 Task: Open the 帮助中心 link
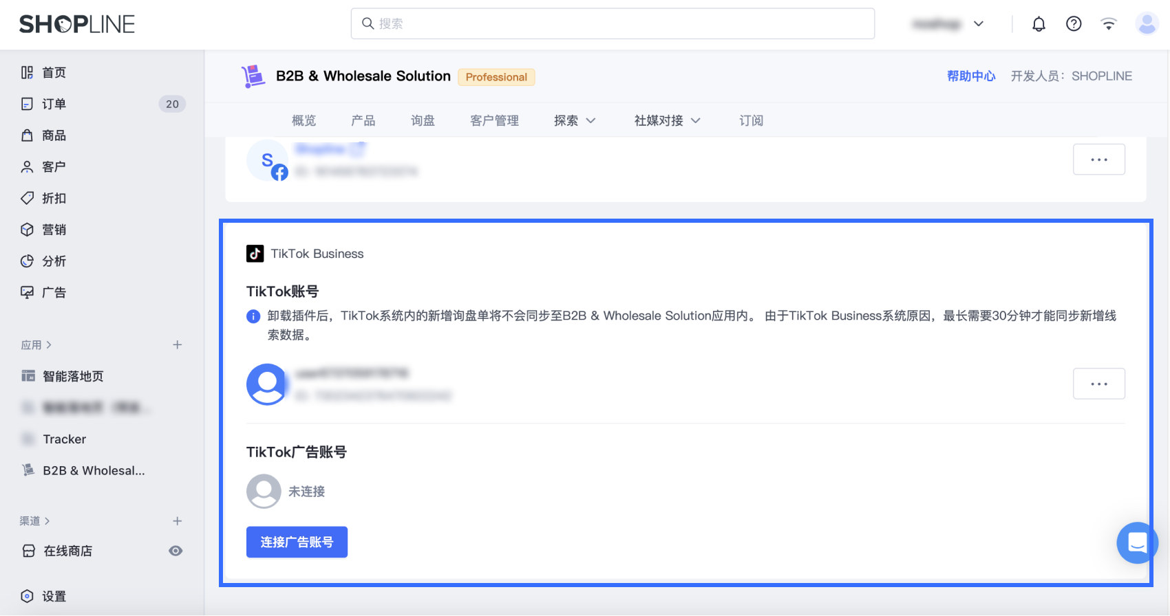pos(971,76)
